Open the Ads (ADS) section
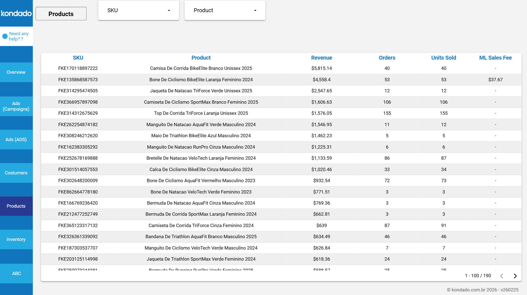 (16, 139)
